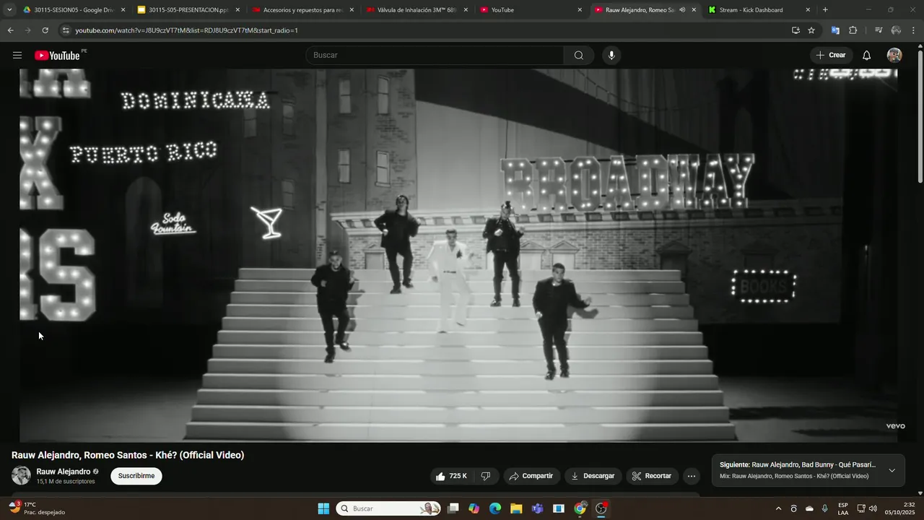This screenshot has height=520, width=924.
Task: Open the YouTube guide hamburger menu
Action: 17,56
